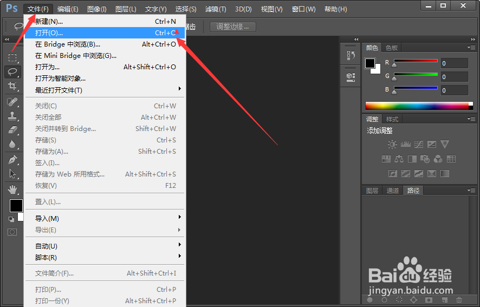The width and height of the screenshot is (480, 307).
Task: Add a Threshold adjustment
Action: tap(419, 174)
